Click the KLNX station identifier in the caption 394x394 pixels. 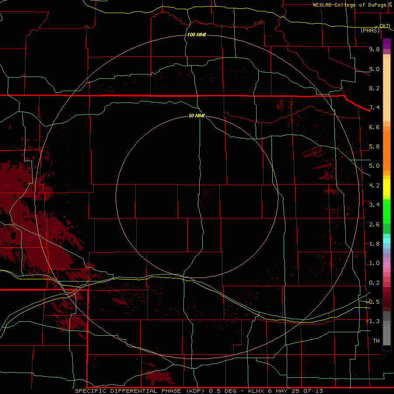(x=256, y=391)
